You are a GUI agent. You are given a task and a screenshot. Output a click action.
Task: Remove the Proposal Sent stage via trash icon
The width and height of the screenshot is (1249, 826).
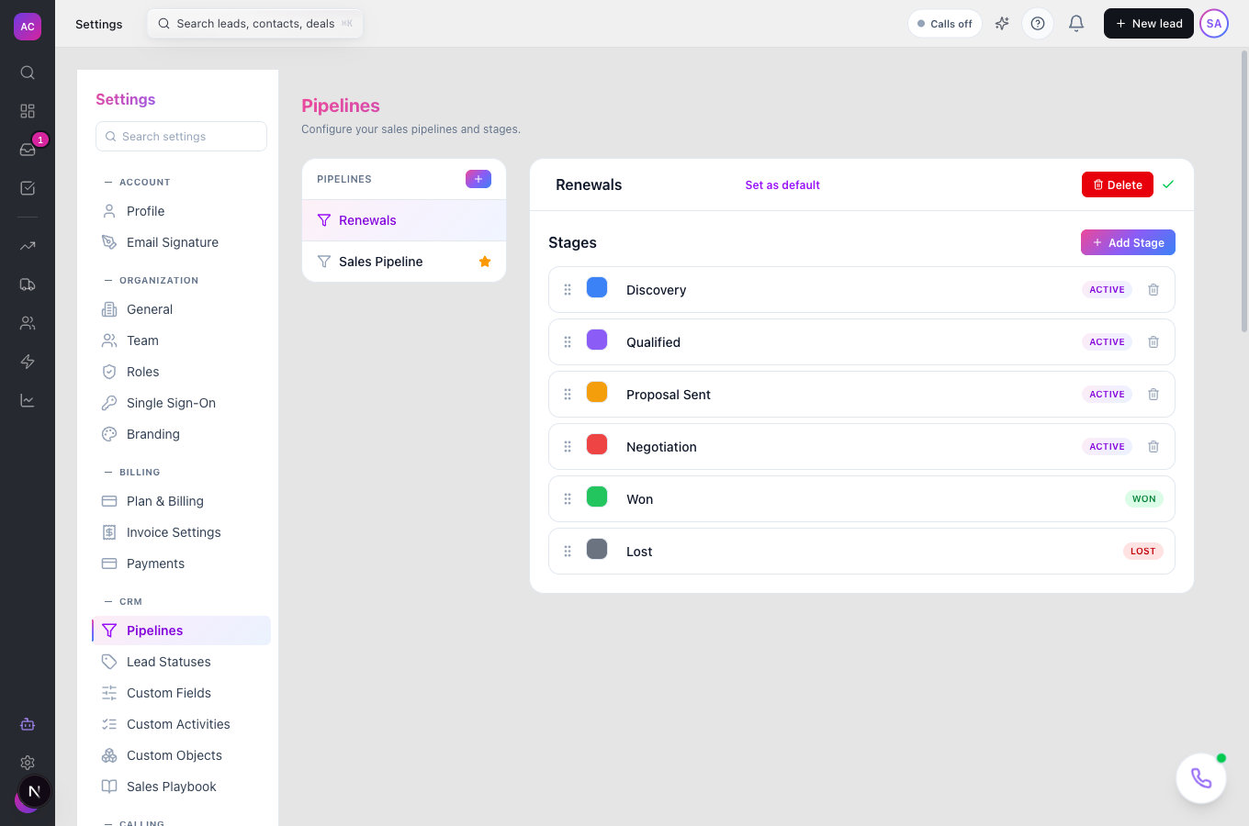click(1153, 395)
